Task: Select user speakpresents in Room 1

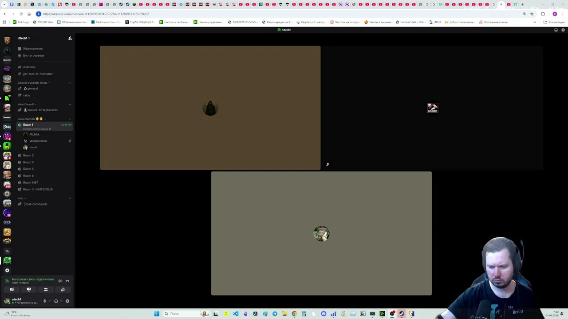Action: click(38, 141)
